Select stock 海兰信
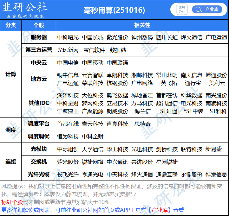 [x=142, y=111]
